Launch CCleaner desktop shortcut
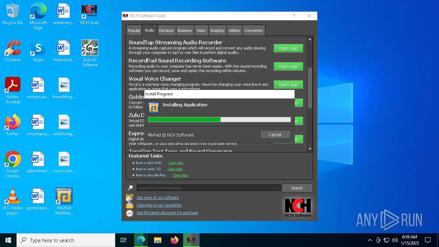 pos(13,51)
